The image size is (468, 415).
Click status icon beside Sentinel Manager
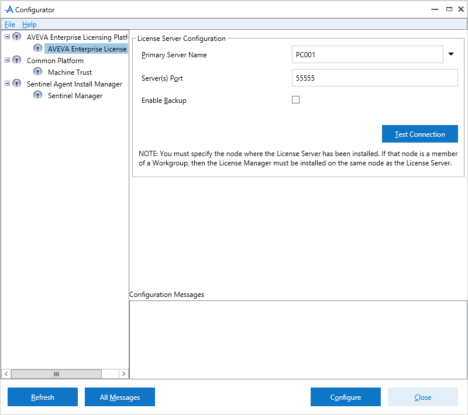[37, 95]
